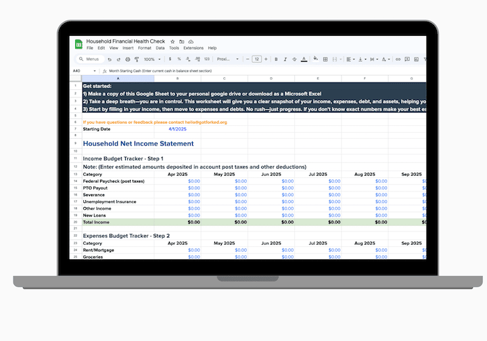The height and width of the screenshot is (341, 487).
Task: Format as currency with the dollar icon
Action: pos(170,59)
